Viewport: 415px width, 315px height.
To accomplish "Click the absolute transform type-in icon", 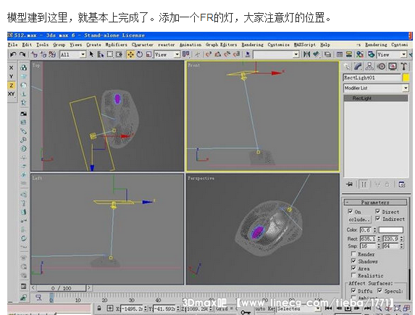I will pyautogui.click(x=109, y=308).
